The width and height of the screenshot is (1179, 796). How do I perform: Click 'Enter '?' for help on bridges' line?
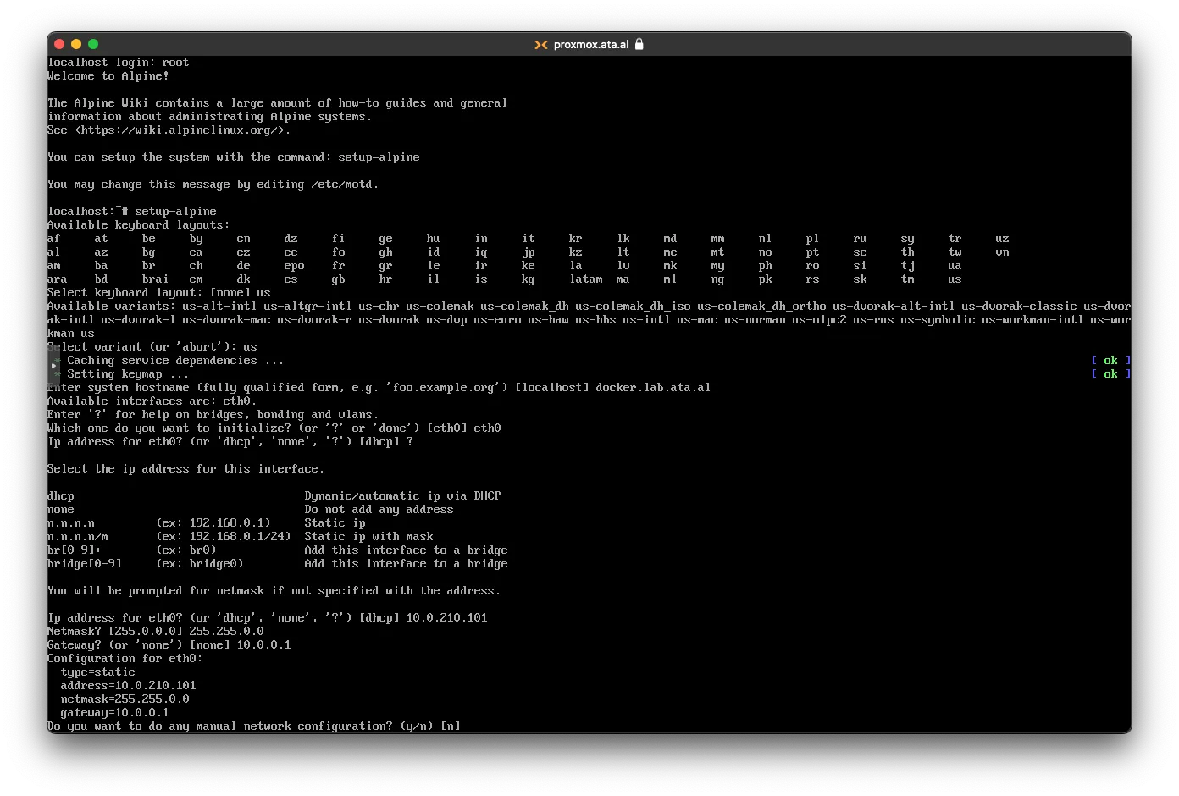click(213, 415)
